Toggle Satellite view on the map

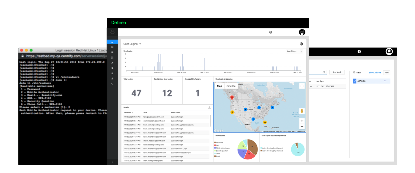click(x=231, y=86)
